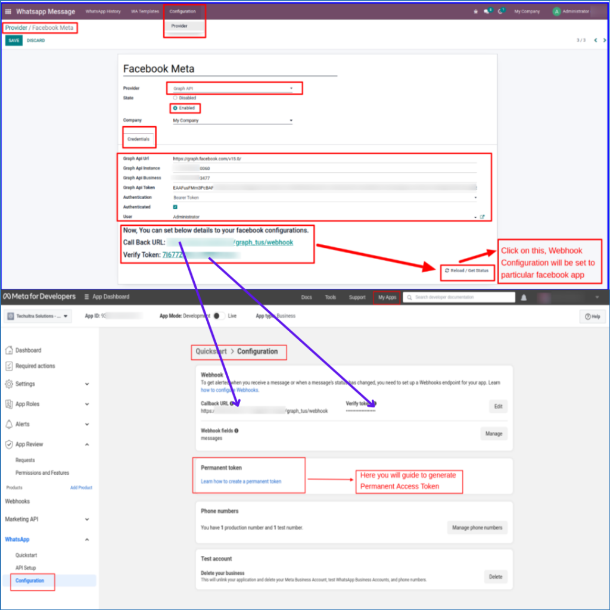610x610 pixels.
Task: Click the Add Product link
Action: point(81,487)
